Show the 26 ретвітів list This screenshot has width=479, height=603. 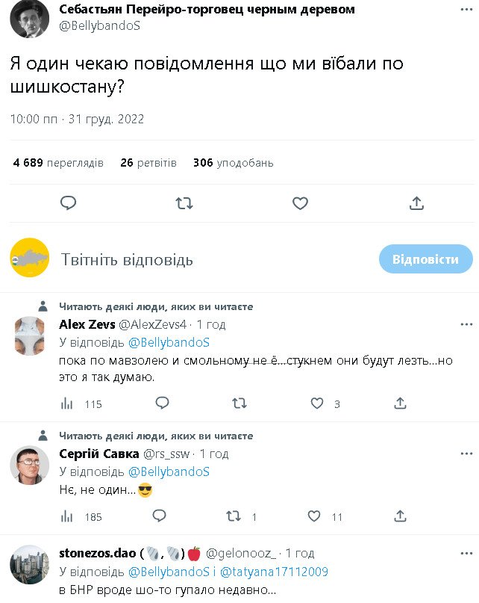[x=148, y=162]
